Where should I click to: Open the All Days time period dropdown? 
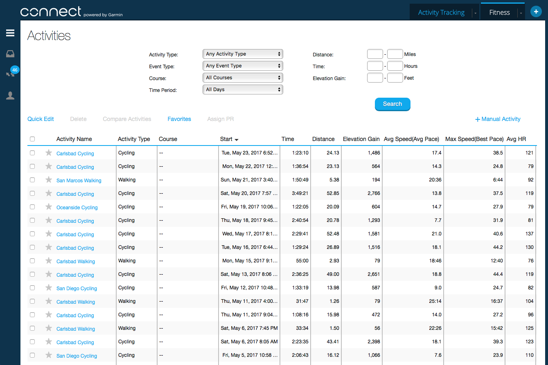click(x=243, y=90)
